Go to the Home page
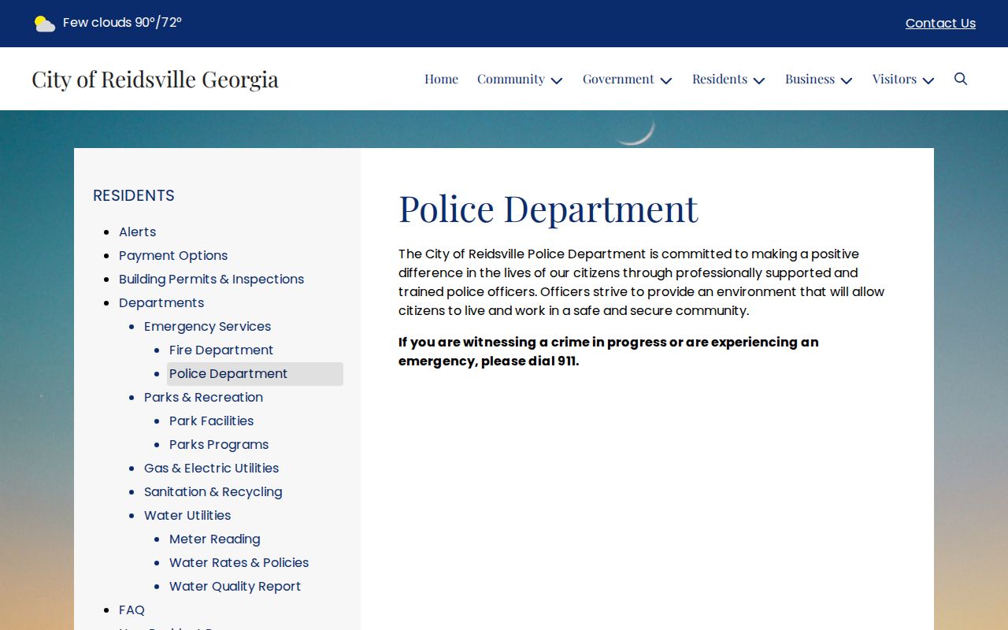Screen dimensions: 1008x630 coord(441,79)
